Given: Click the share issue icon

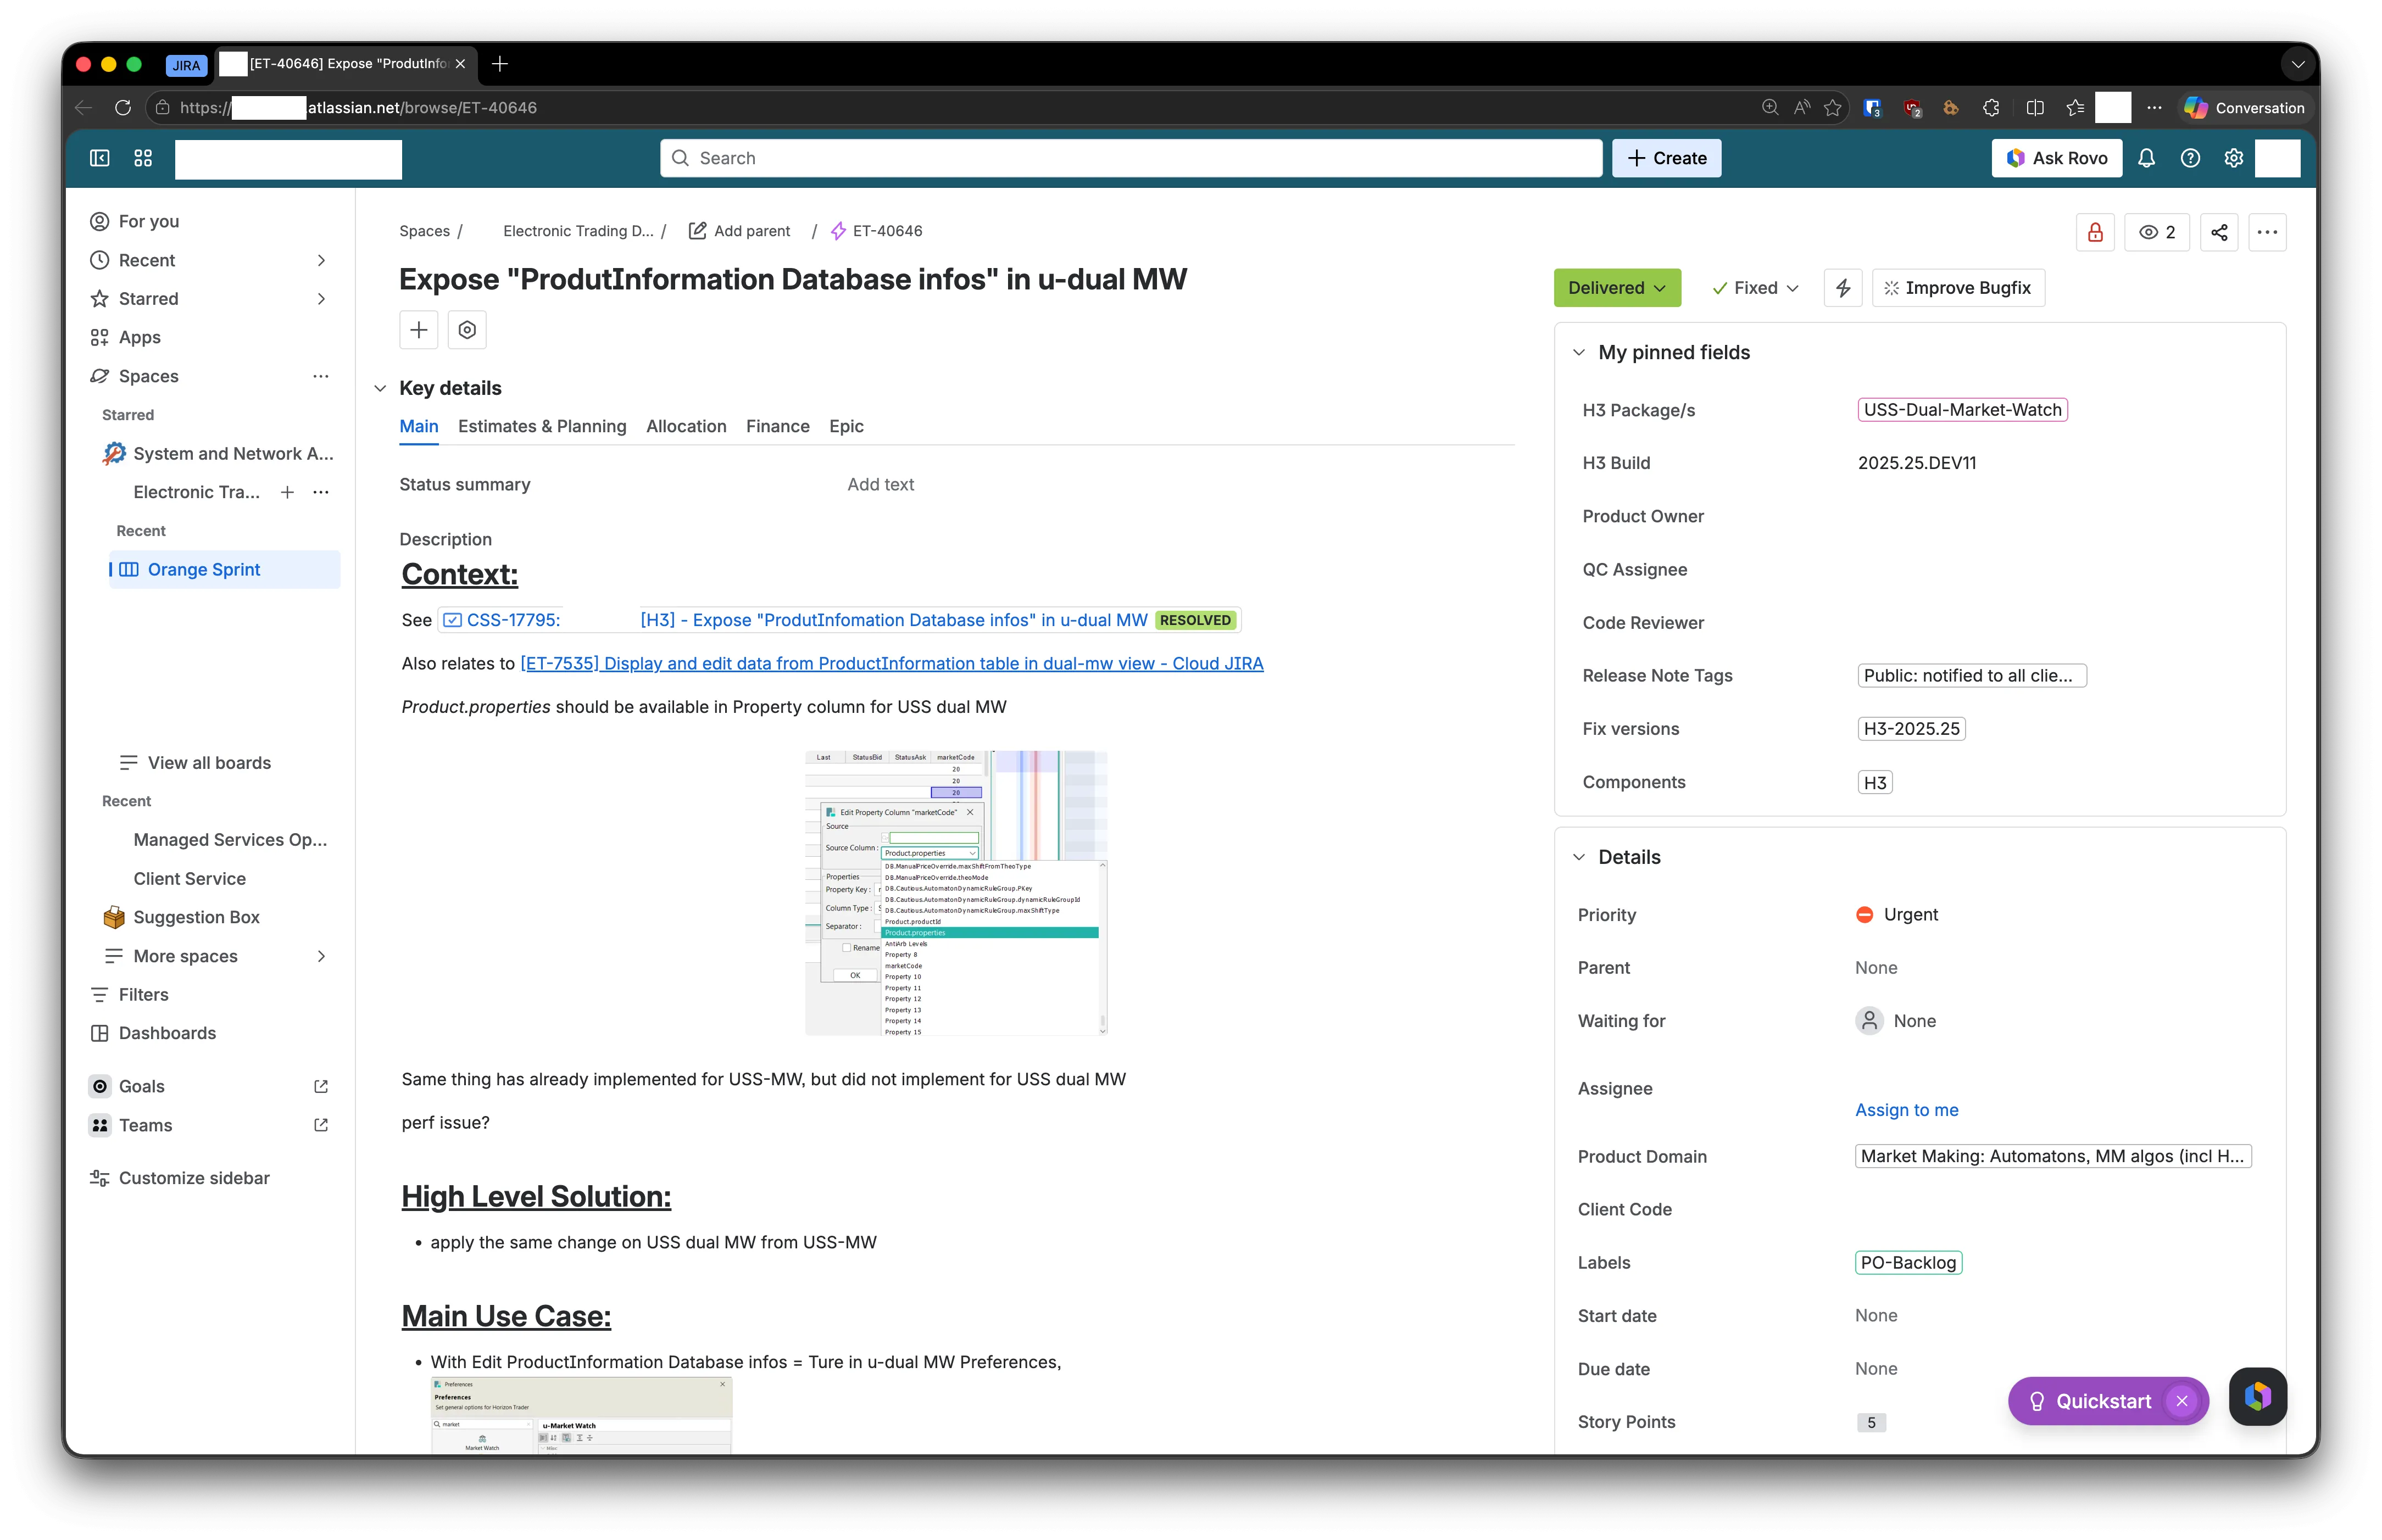Looking at the screenshot, I should (2219, 232).
